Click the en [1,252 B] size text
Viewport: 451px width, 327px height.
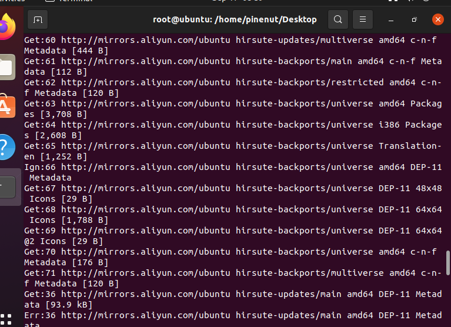pyautogui.click(x=55, y=157)
